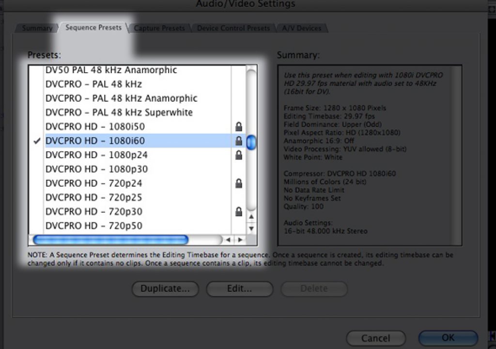Pick the DVCPRO HD - 1080p24 preset
The width and height of the screenshot is (496, 349).
tap(96, 155)
